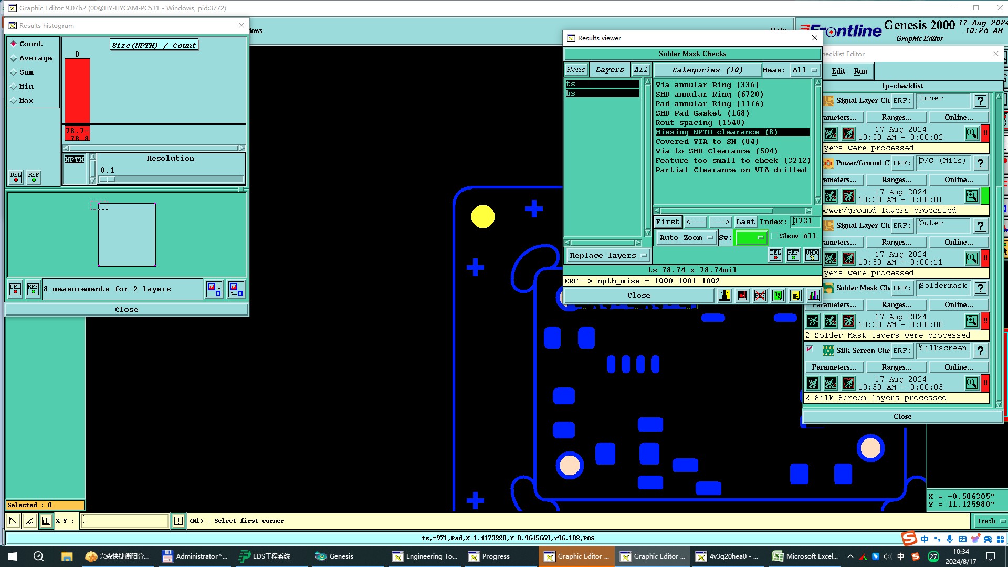Enable the Show All checkbox
1008x567 pixels.
(x=775, y=236)
